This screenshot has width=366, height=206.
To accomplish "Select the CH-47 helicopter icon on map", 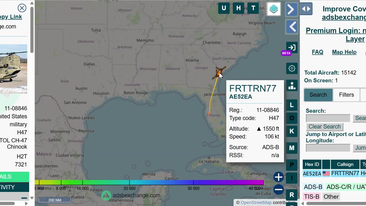I will [x=219, y=73].
